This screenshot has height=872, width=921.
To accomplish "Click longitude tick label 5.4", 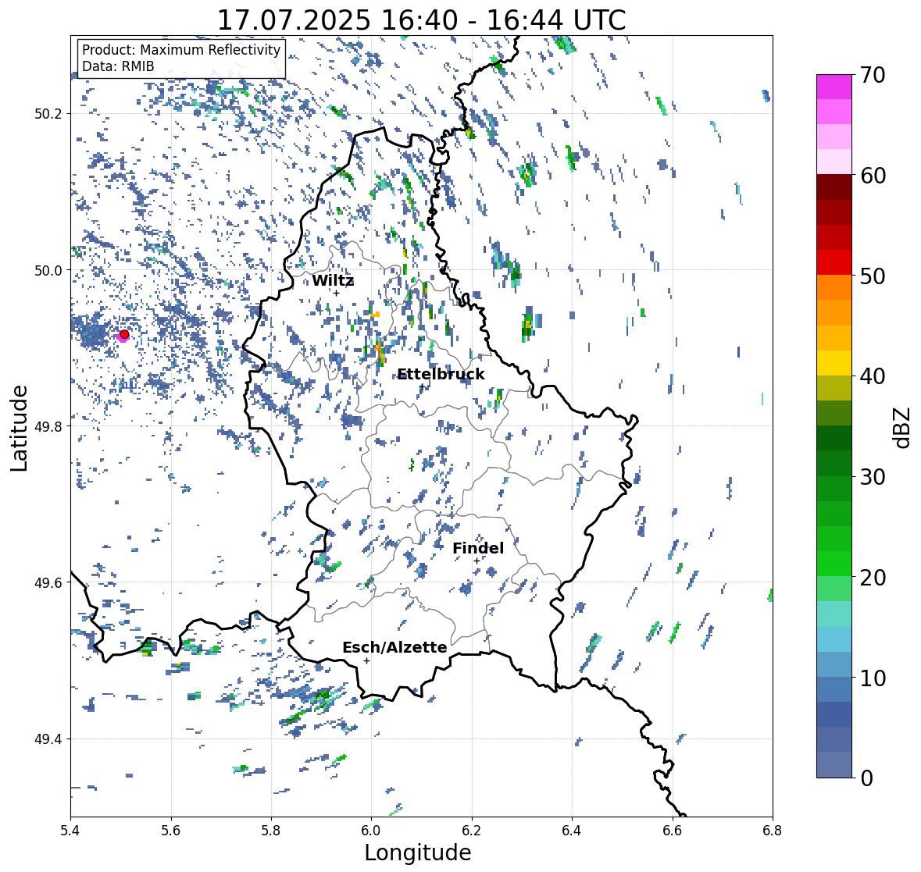I will (70, 830).
